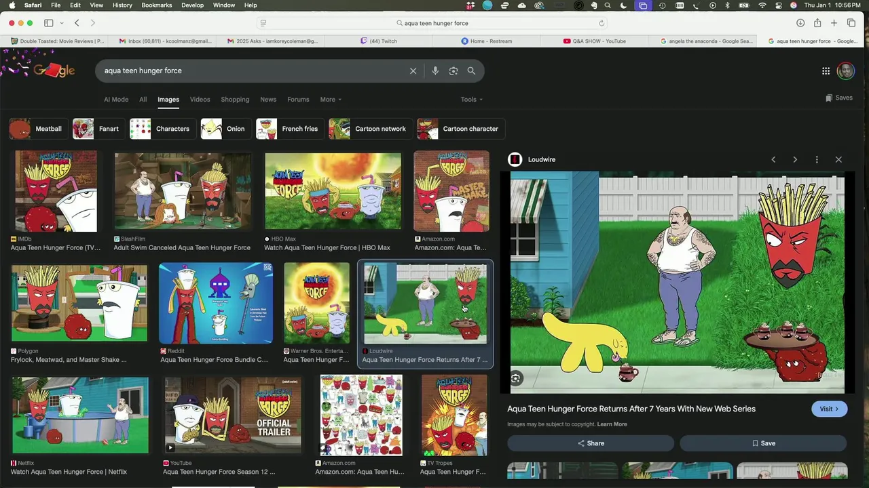This screenshot has height=488, width=869.
Task: Show next image in preview panel
Action: 795,159
